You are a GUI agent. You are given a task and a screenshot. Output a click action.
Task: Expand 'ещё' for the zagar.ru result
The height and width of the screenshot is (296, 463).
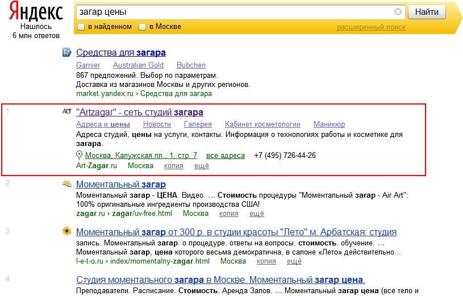(x=257, y=214)
